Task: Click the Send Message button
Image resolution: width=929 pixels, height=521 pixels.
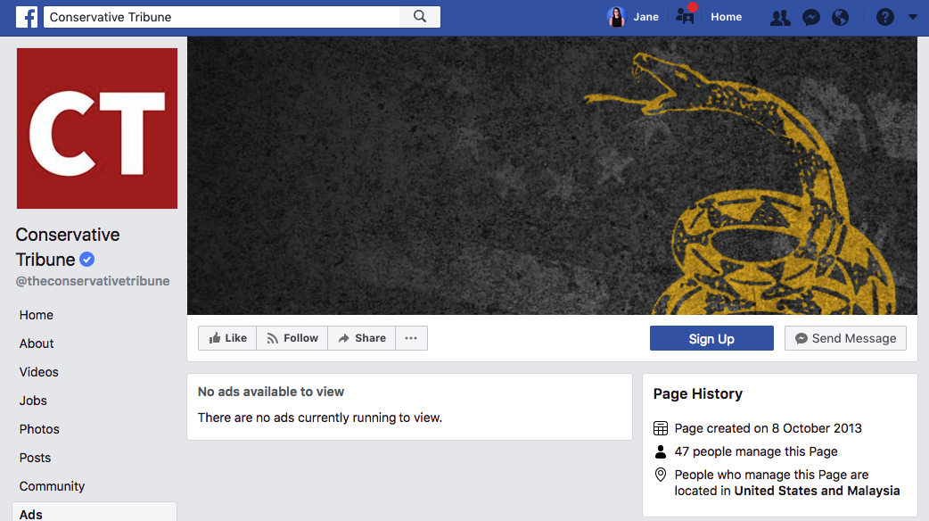Action: tap(845, 338)
